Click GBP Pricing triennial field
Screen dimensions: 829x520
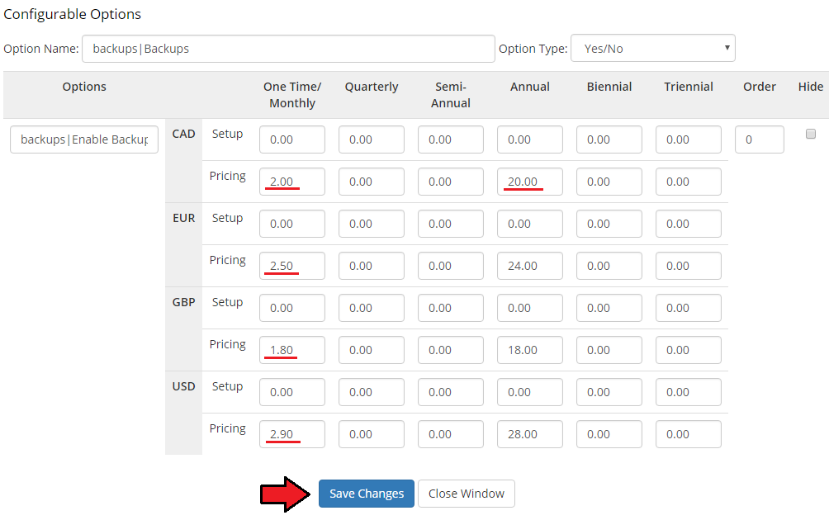tap(689, 350)
